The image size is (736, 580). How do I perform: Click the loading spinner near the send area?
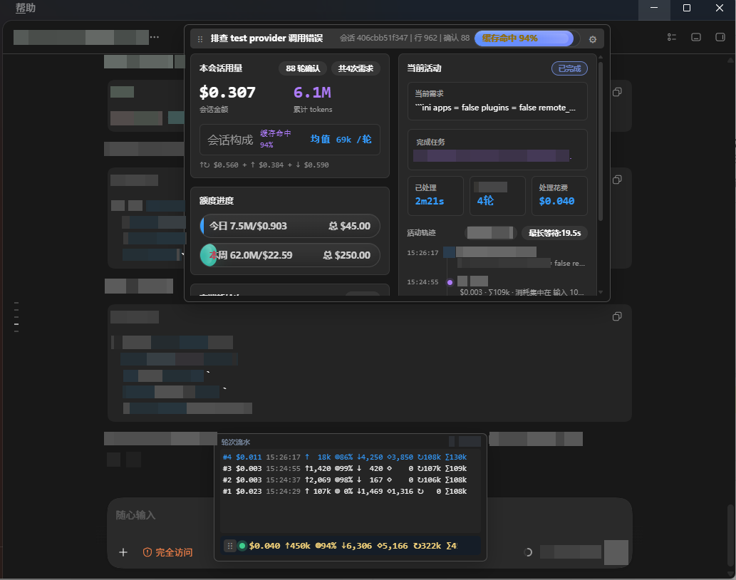coord(528,552)
